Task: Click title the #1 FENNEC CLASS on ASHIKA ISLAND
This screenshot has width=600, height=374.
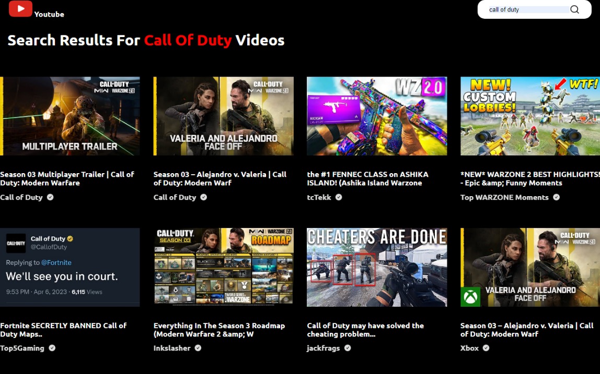Action: pyautogui.click(x=368, y=178)
